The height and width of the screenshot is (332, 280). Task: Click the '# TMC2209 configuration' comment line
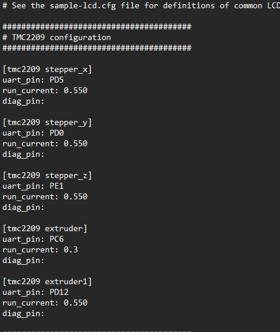click(57, 38)
